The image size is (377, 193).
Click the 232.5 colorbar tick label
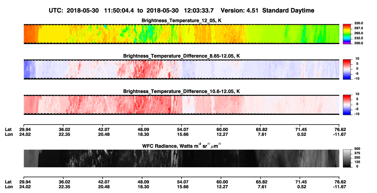click(x=359, y=38)
